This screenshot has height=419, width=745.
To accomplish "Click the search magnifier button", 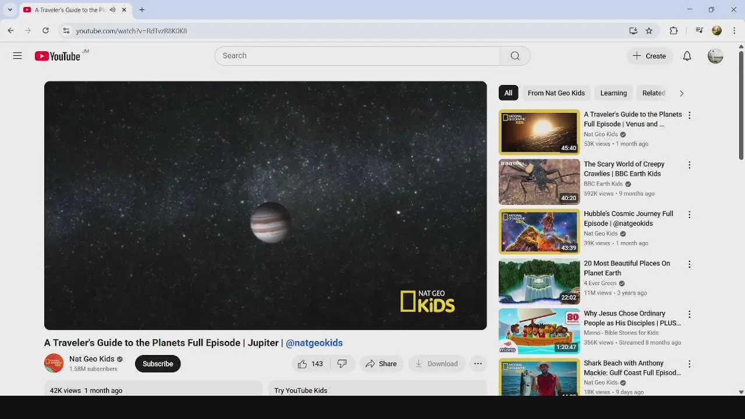I will coord(515,56).
